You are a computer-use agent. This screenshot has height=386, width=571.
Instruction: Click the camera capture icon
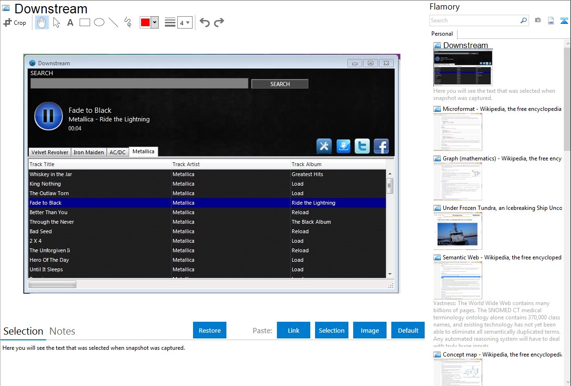538,20
